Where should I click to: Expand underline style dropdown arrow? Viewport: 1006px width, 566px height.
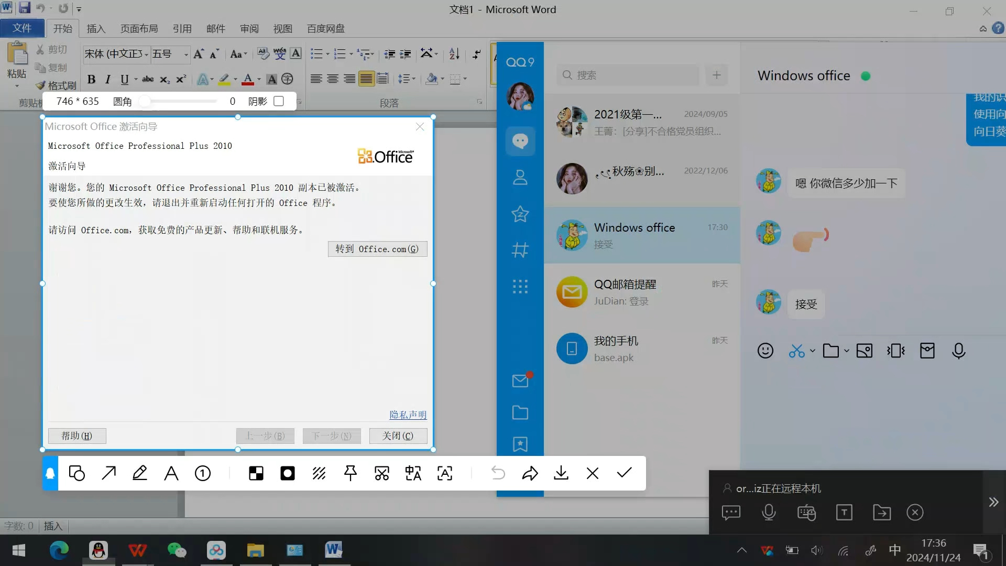(x=136, y=79)
